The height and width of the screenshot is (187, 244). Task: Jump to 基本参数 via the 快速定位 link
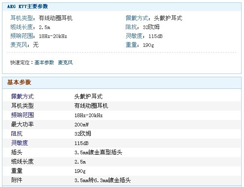[x=44, y=63]
